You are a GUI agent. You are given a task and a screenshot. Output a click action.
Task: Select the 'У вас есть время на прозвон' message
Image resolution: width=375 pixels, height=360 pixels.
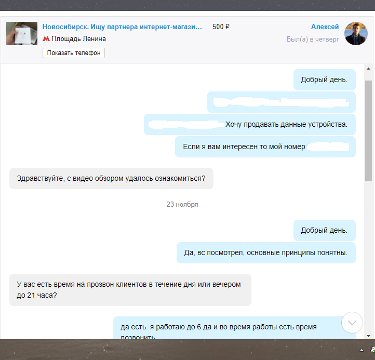click(x=130, y=290)
